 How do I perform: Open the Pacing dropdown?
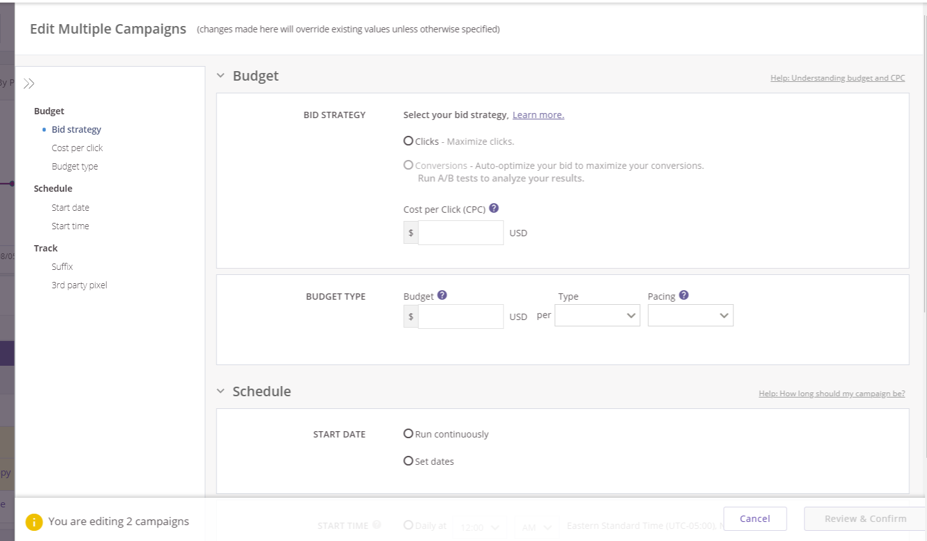click(x=690, y=316)
